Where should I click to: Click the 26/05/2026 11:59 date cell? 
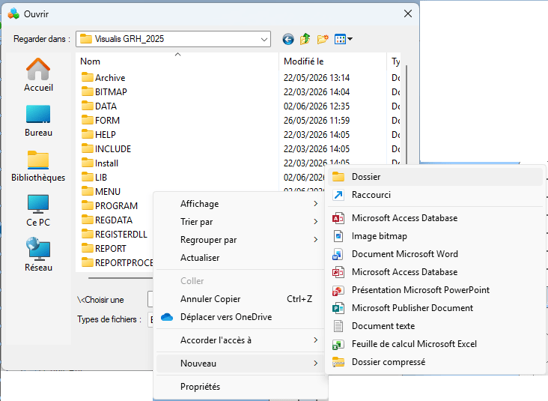pos(317,121)
